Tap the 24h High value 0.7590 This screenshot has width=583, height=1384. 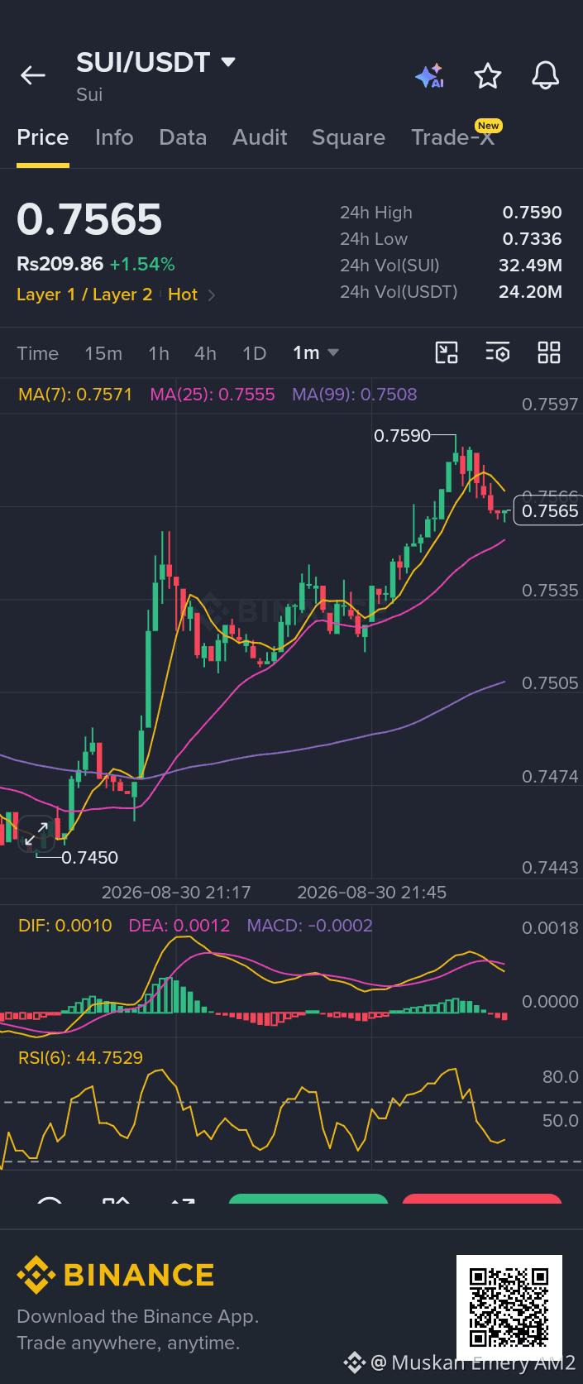[532, 213]
